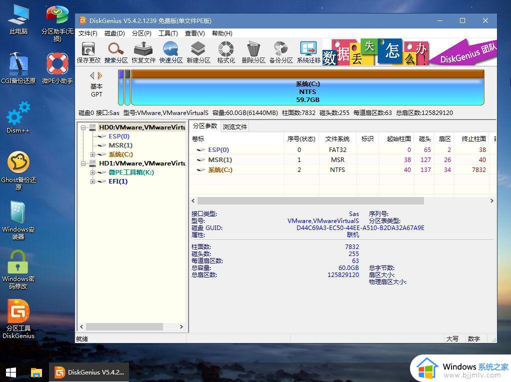The image size is (511, 382).
Task: Start Quick Partition (快速分区)
Action: coord(171,52)
